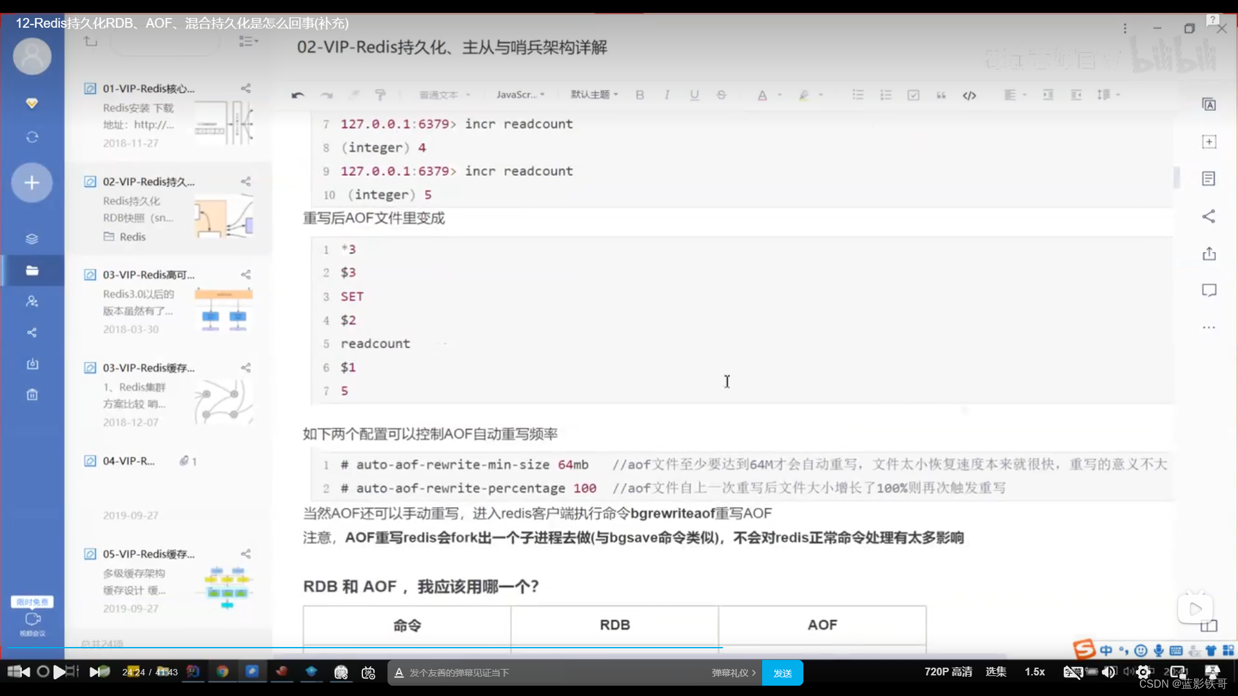Select the folders icon in sidebar
The image size is (1238, 696).
pyautogui.click(x=32, y=271)
